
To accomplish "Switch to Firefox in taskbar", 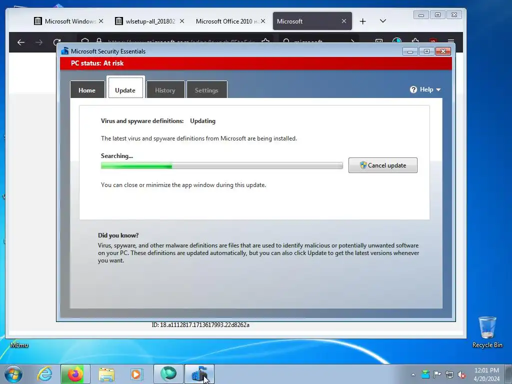I will 75,374.
